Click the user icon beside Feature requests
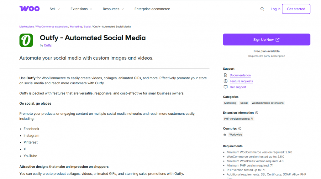Image resolution: width=321 pixels, height=179 pixels. [x=225, y=81]
